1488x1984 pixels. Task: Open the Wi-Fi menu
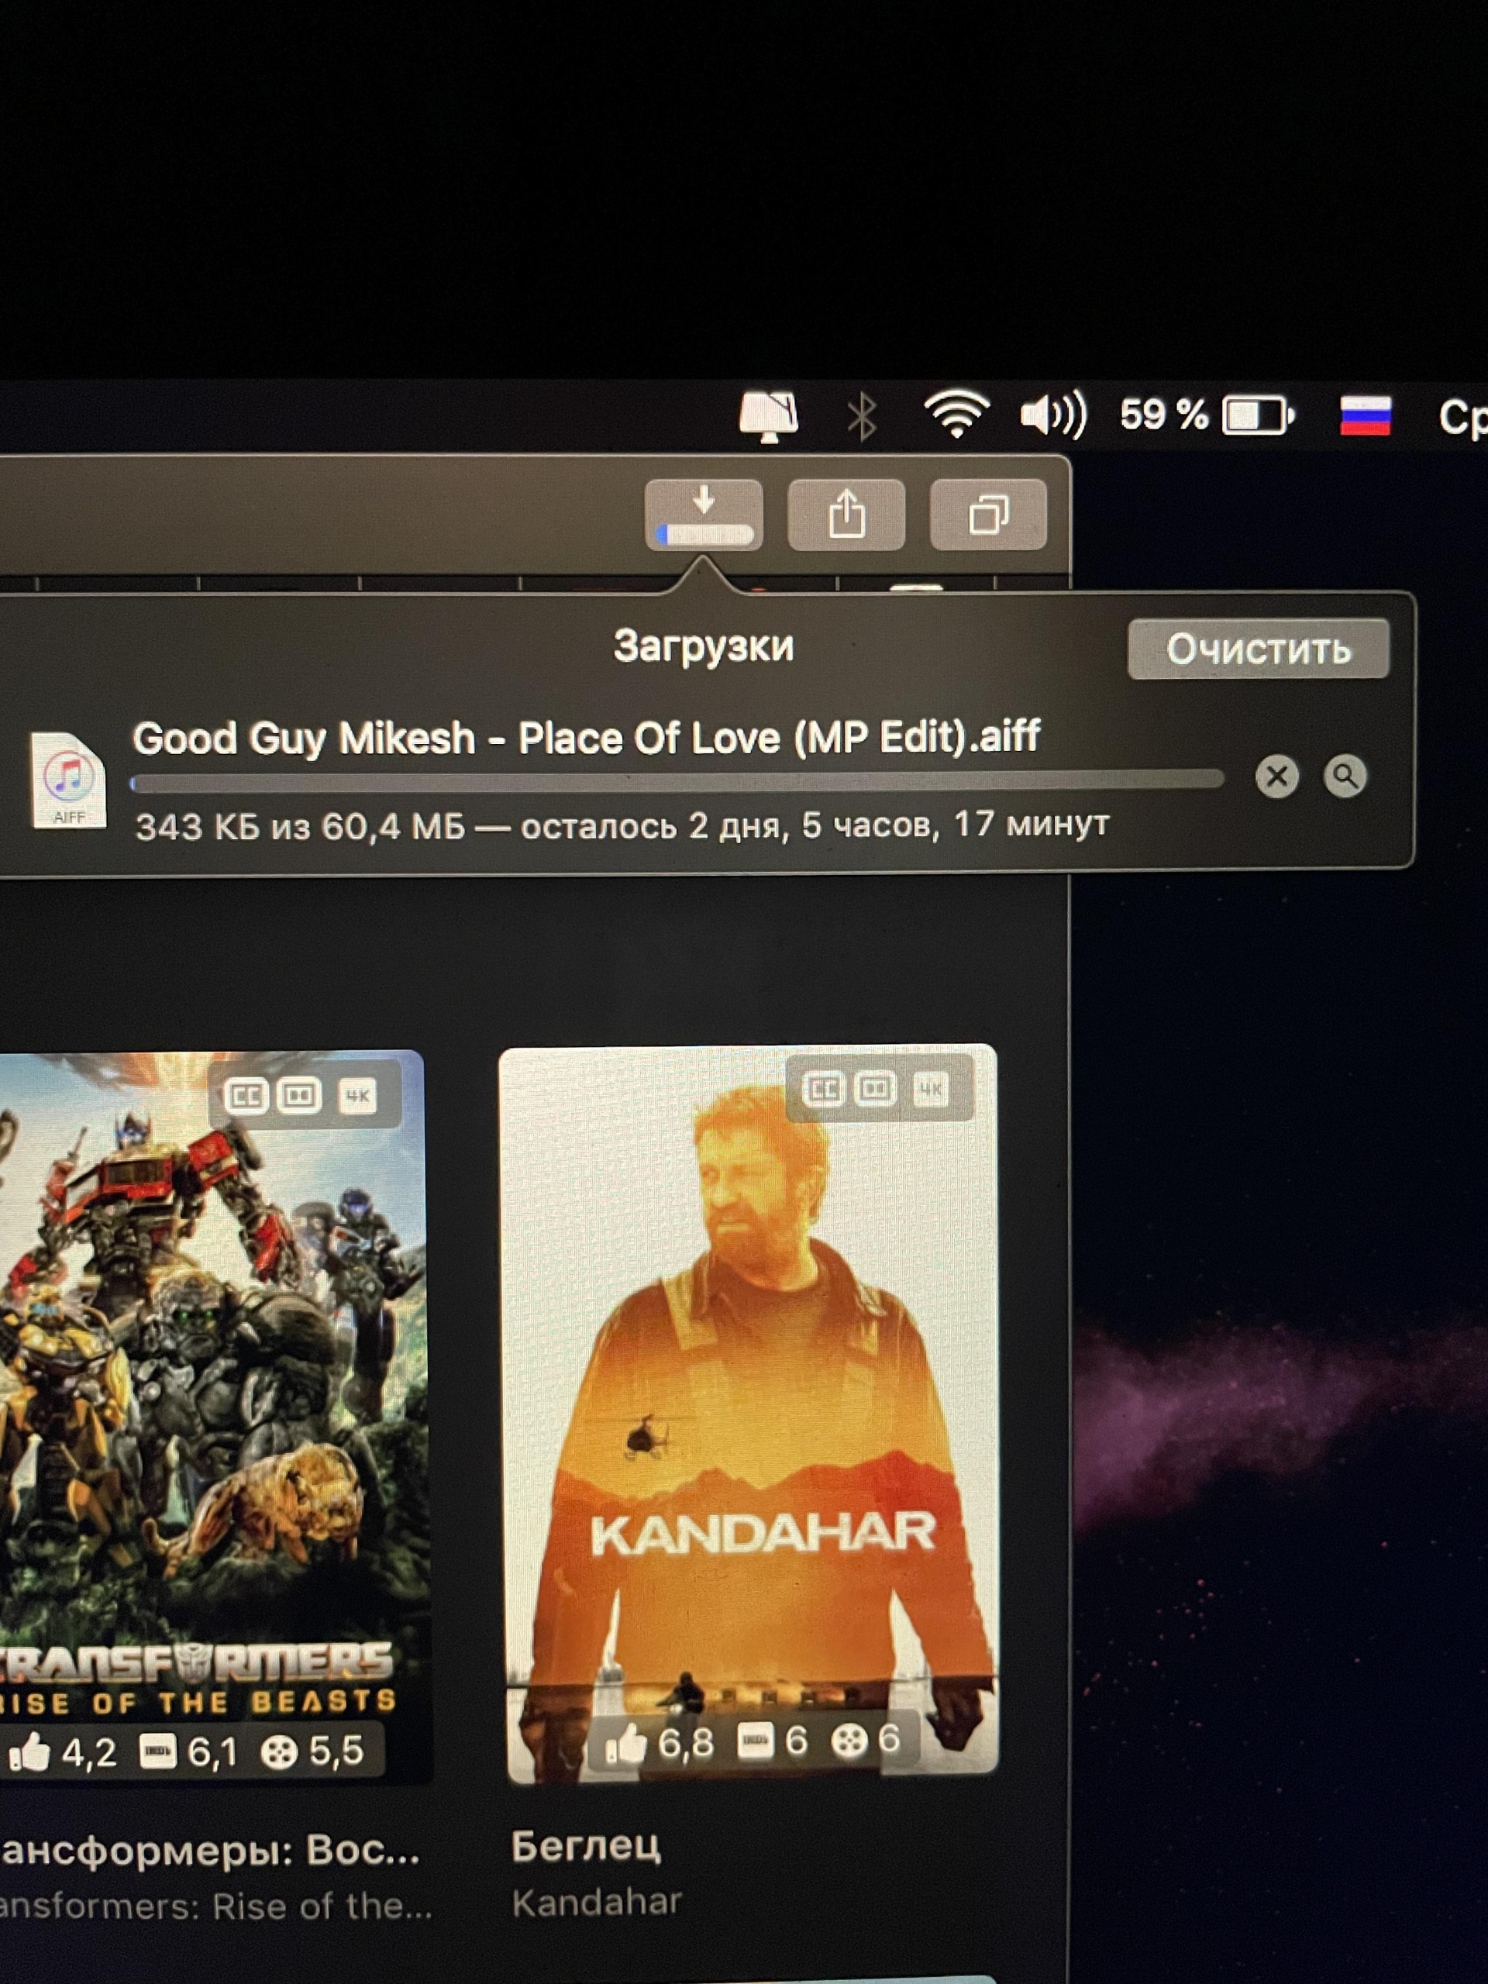957,415
